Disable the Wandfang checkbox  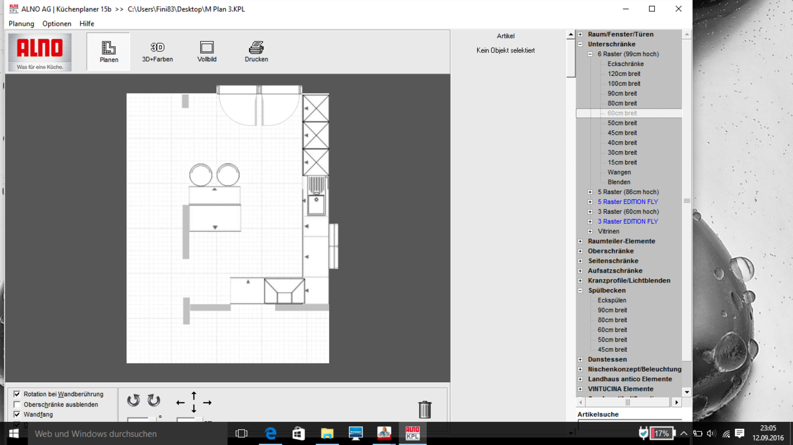(x=17, y=415)
